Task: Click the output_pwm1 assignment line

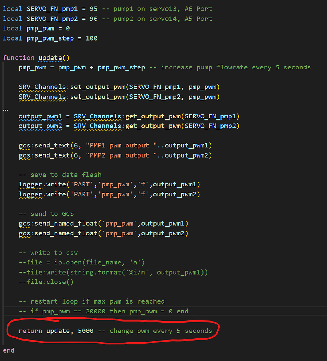Action: (71, 116)
